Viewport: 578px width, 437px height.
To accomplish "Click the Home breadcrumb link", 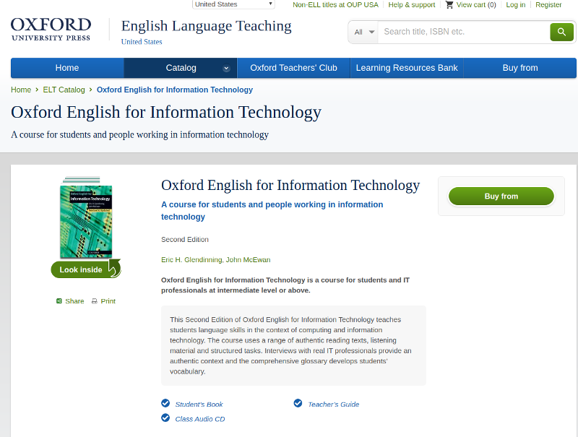I will [x=21, y=90].
